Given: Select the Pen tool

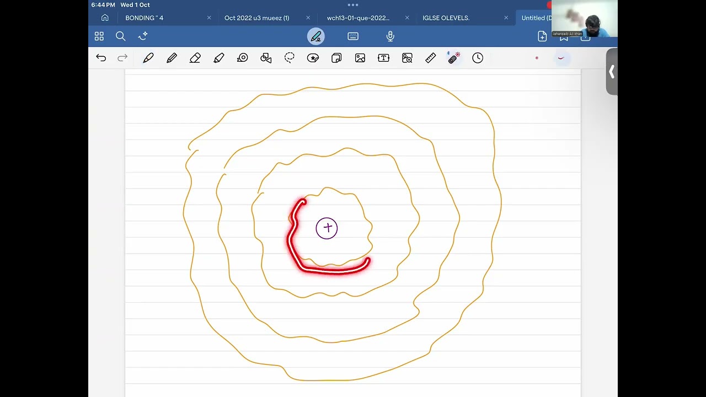Looking at the screenshot, I should click(148, 58).
